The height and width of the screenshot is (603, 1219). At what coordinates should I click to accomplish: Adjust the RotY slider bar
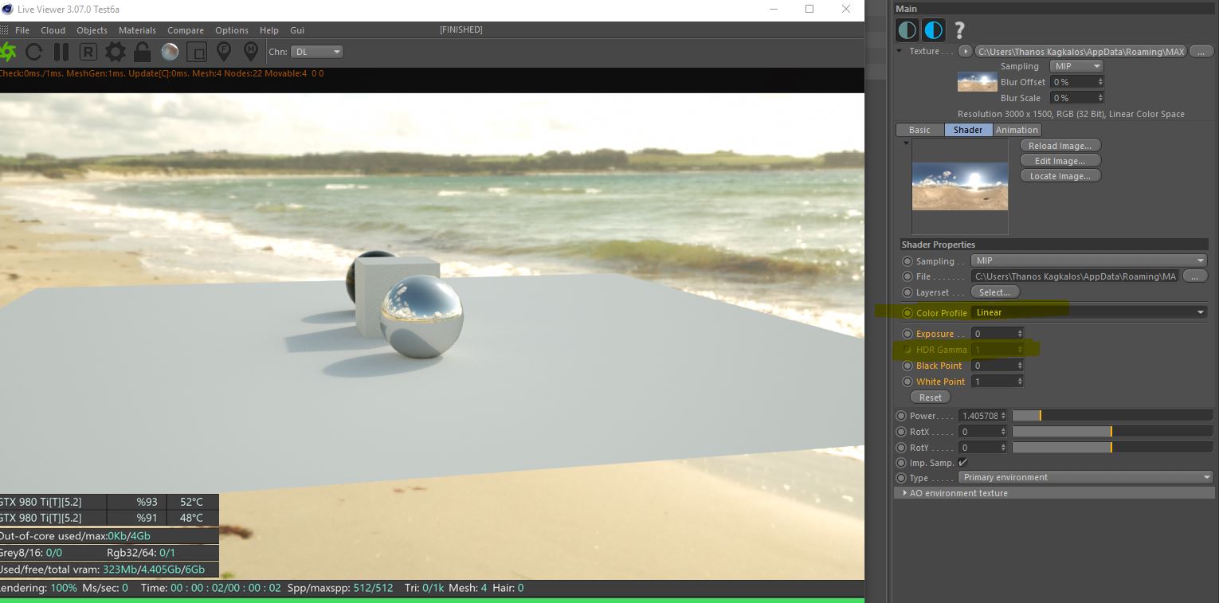point(1112,448)
